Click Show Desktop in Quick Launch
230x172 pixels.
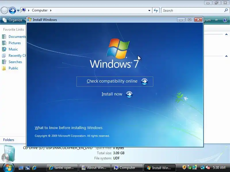(x=21, y=168)
